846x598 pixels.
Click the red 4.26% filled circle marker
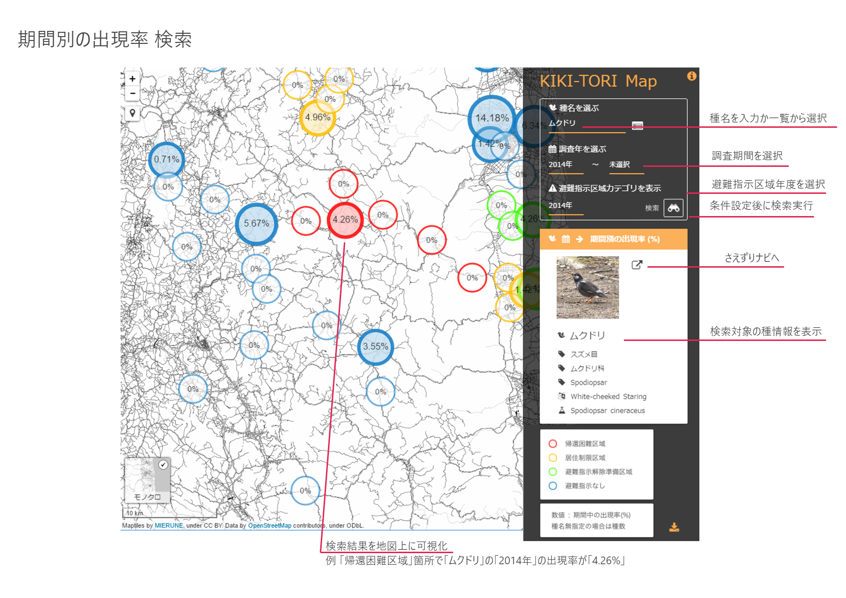coord(345,220)
